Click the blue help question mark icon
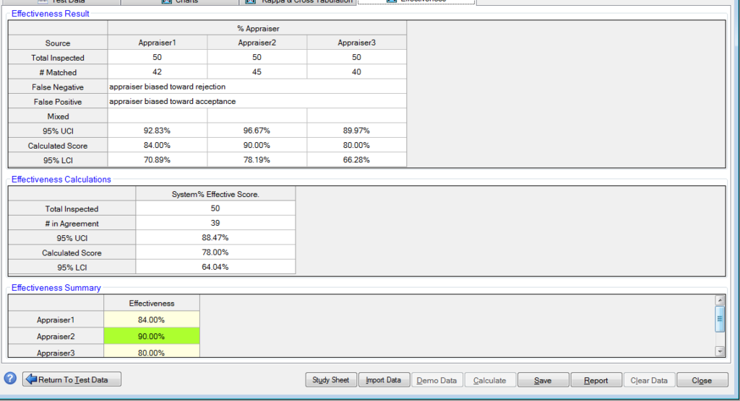 click(10, 379)
